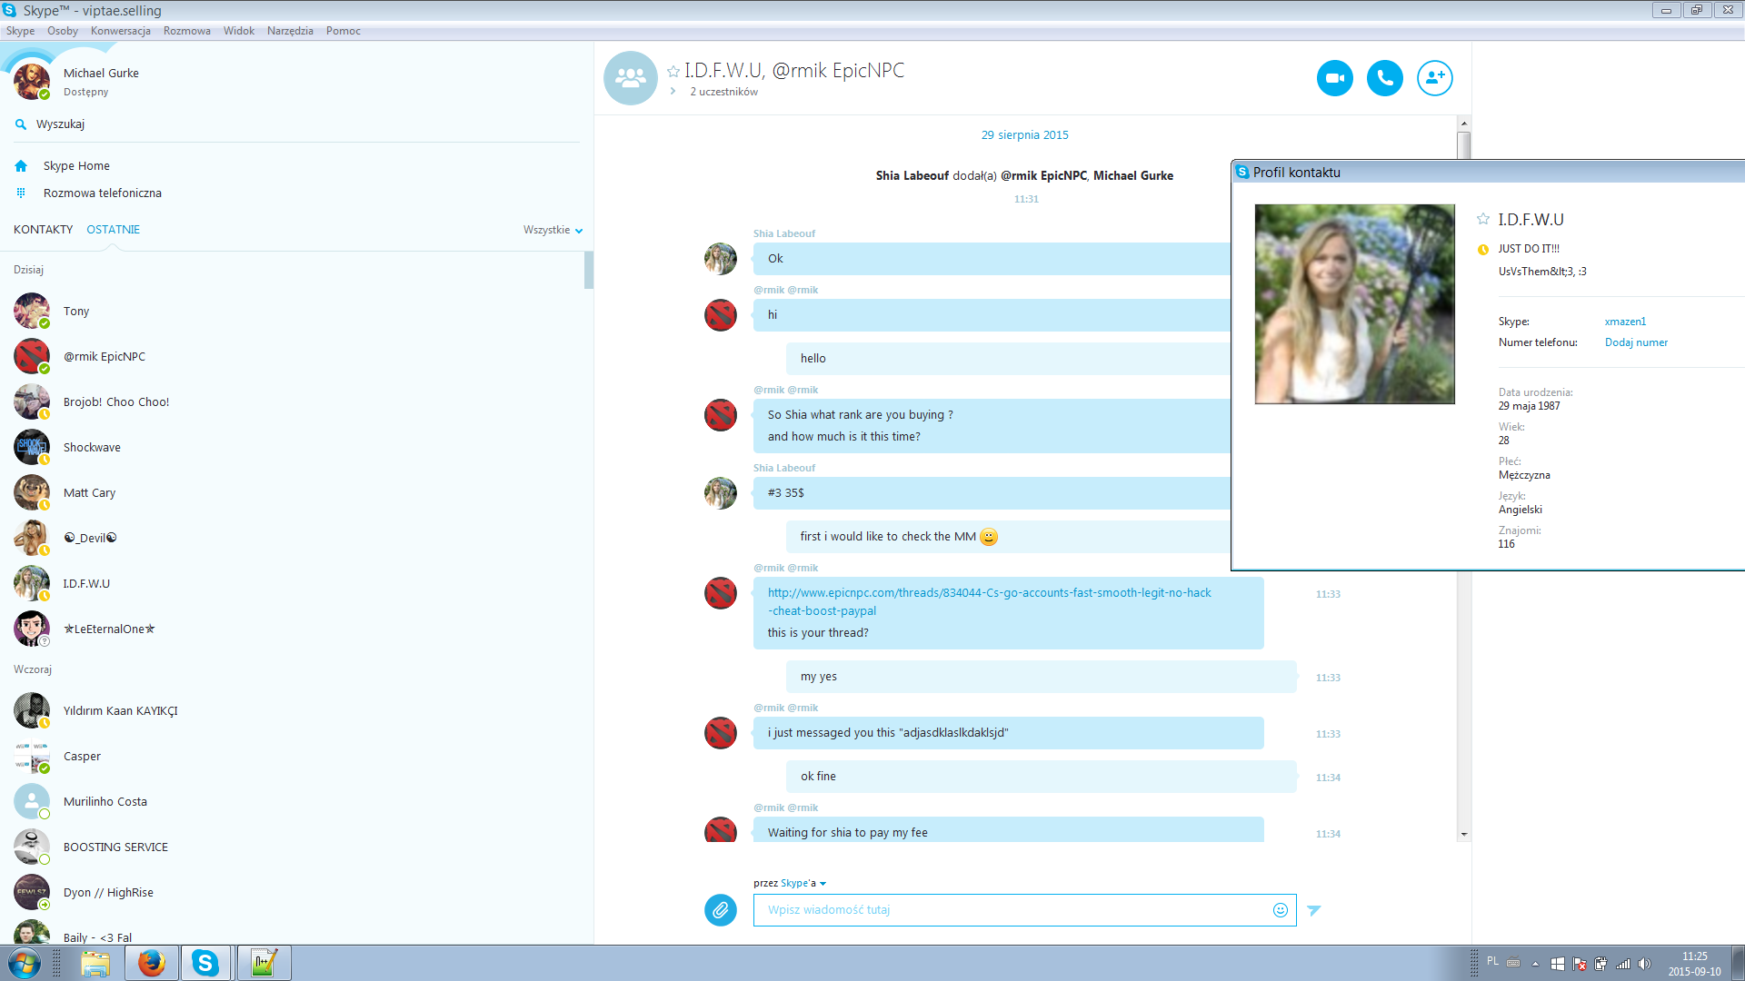This screenshot has height=981, width=1745.
Task: Click the group conversation avatar icon
Action: [x=630, y=78]
